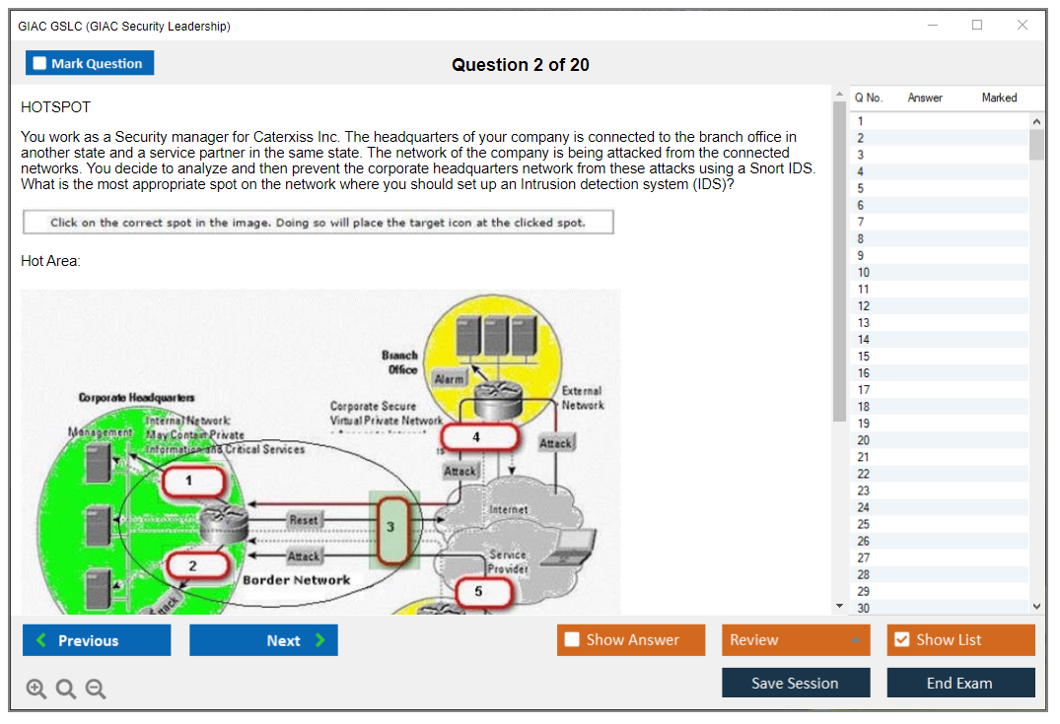This screenshot has width=1060, height=724.
Task: Go to the Next question
Action: pos(263,640)
